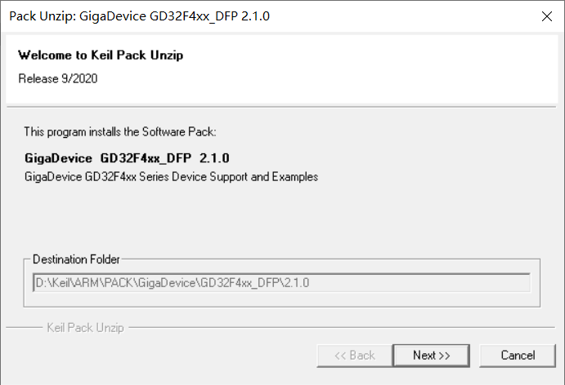Click the "Destination Folder" group label
The width and height of the screenshot is (565, 385).
tap(76, 259)
